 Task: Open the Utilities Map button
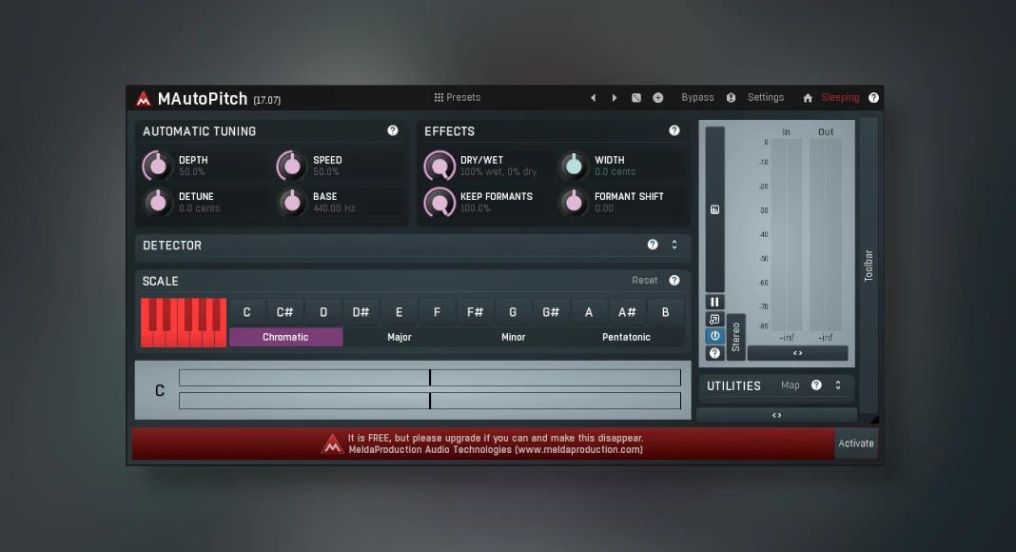(x=790, y=384)
